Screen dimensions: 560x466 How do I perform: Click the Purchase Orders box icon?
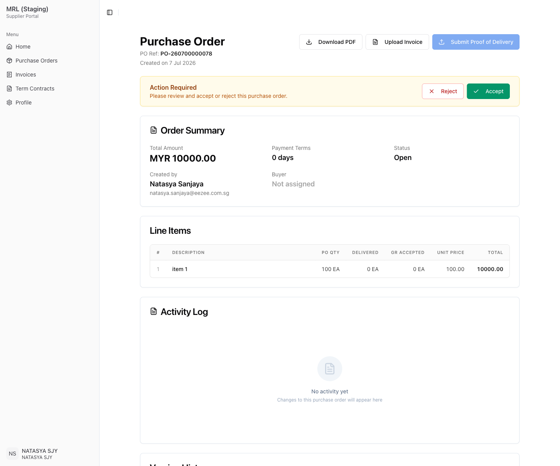coord(9,61)
